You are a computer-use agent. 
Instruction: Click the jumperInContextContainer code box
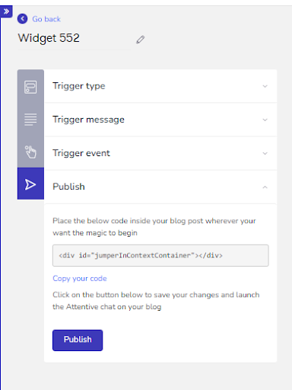[x=160, y=255]
